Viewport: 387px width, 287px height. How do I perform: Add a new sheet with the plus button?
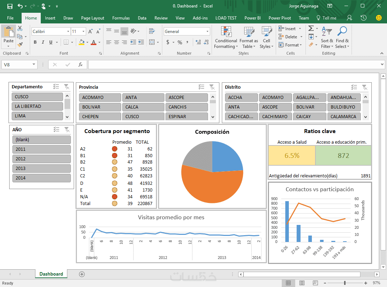coord(82,274)
